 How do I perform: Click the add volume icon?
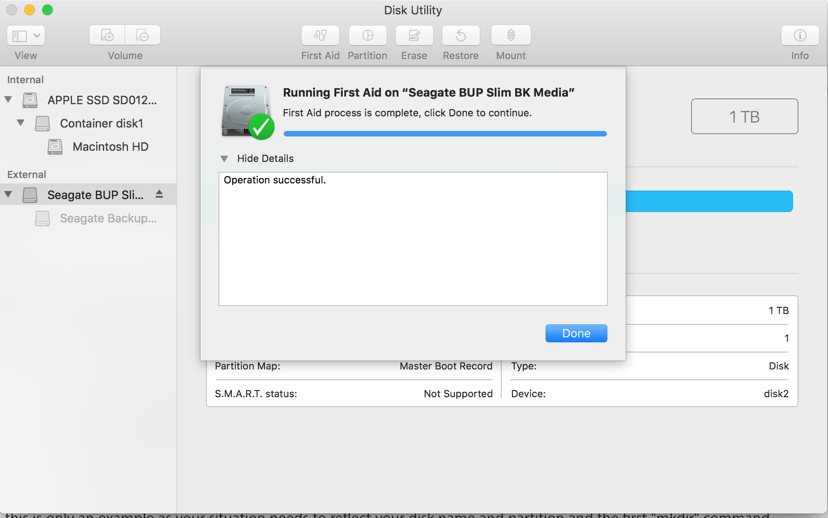(107, 35)
